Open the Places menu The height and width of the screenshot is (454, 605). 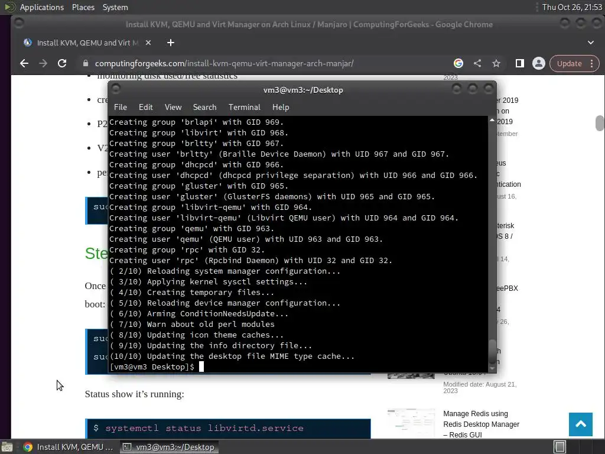tap(83, 7)
